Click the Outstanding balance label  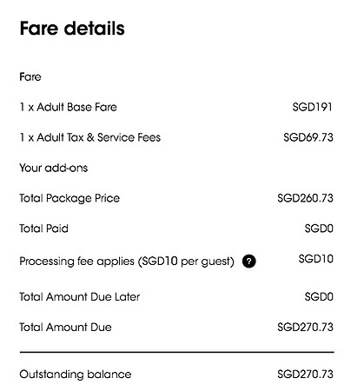[x=76, y=374]
